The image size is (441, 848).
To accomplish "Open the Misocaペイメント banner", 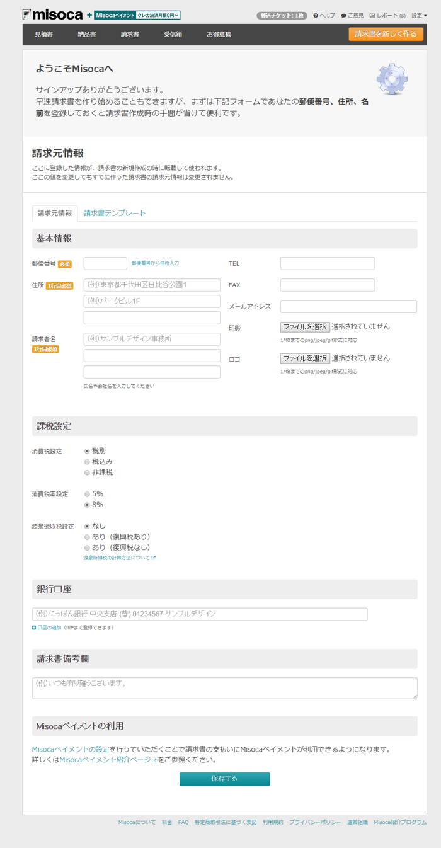I will pyautogui.click(x=137, y=14).
